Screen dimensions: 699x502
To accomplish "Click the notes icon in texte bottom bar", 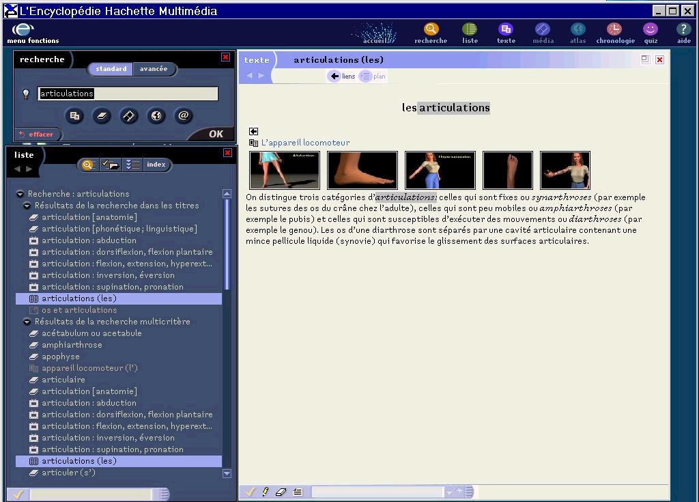I will coord(298,492).
